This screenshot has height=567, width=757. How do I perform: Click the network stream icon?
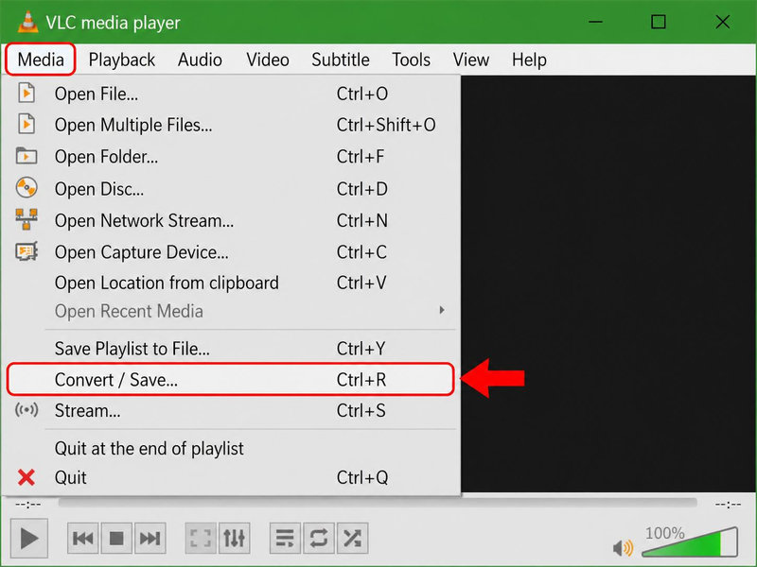(26, 219)
